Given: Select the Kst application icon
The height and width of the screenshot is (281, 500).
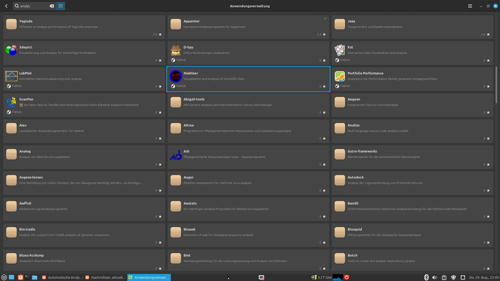Looking at the screenshot, I should click(340, 50).
